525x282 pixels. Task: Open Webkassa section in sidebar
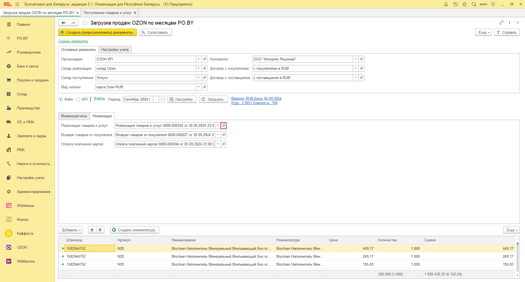click(27, 205)
